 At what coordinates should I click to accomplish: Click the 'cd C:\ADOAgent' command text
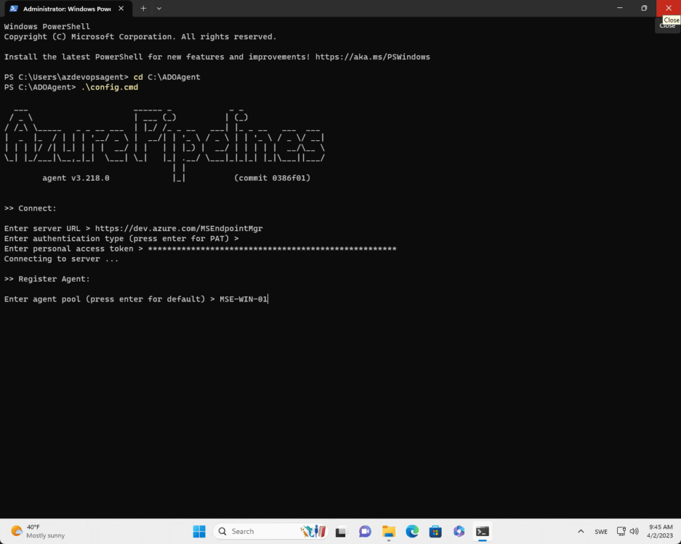click(167, 77)
